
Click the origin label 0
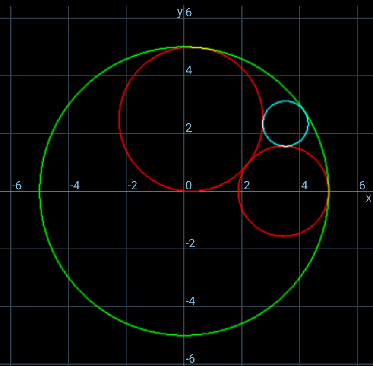(189, 186)
